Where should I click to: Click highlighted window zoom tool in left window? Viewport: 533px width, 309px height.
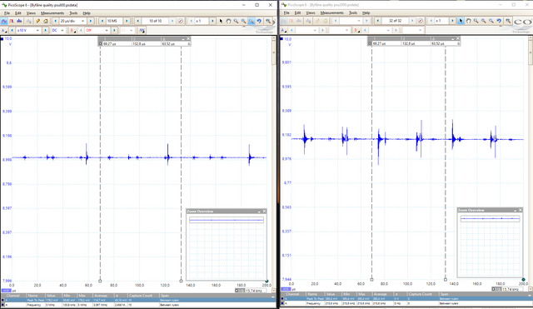[251, 21]
